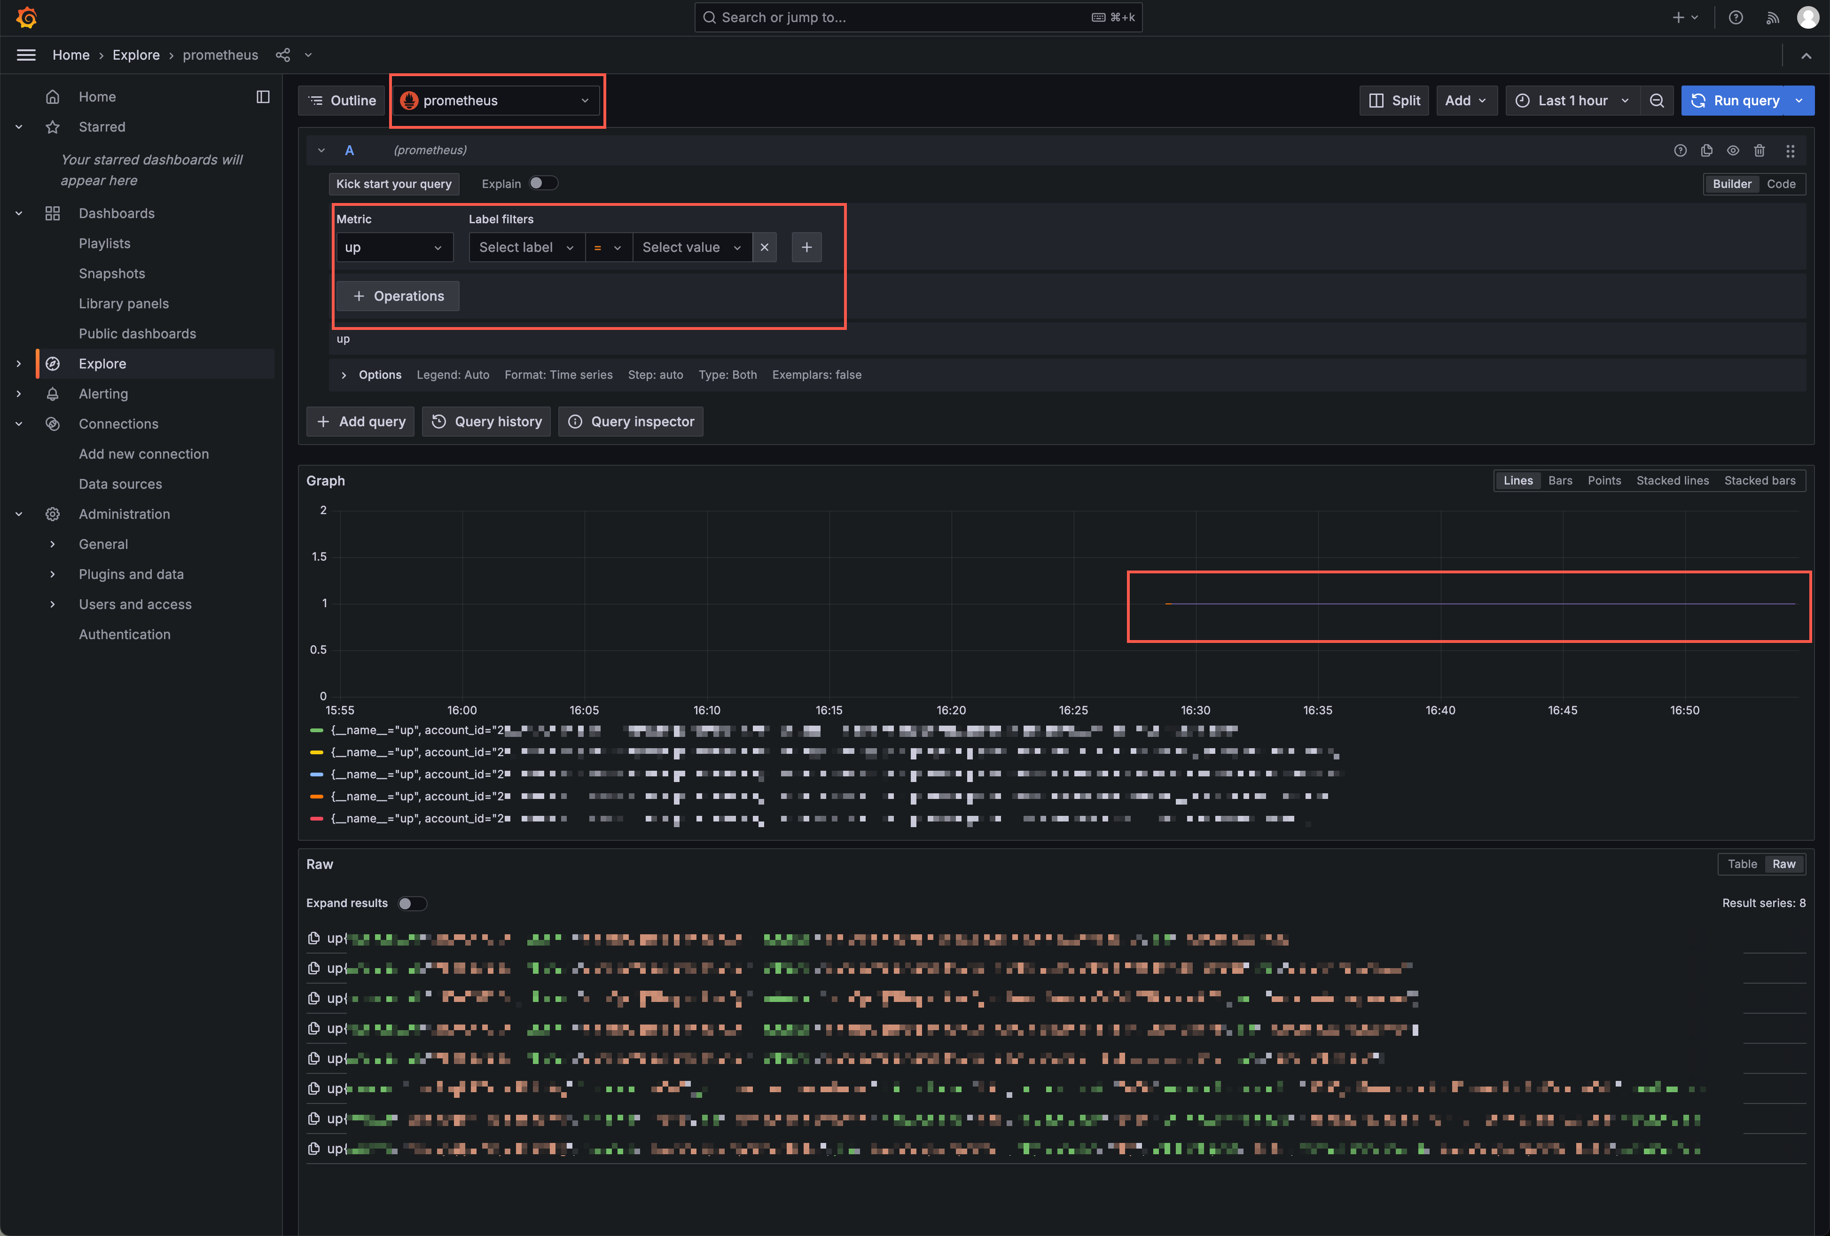The width and height of the screenshot is (1830, 1236).
Task: Open the Metric dropdown showing up
Action: click(x=394, y=247)
